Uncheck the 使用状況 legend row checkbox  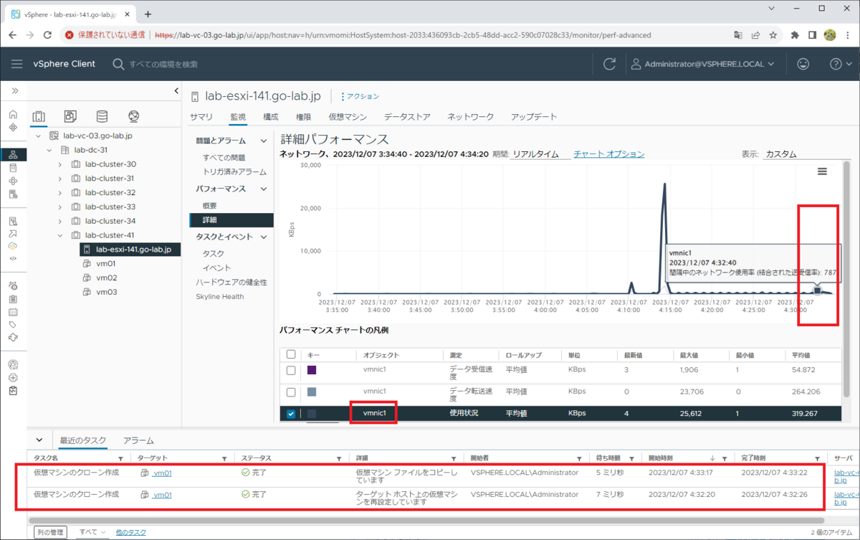291,414
